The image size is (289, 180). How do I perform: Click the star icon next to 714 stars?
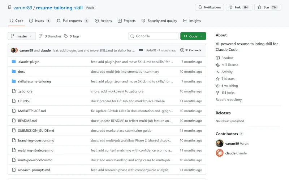(218, 79)
